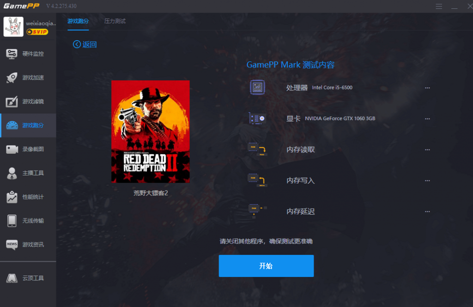Expand the 处理器 row three-dot menu

click(427, 88)
